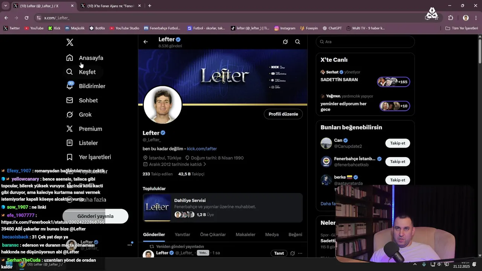The image size is (482, 271).
Task: Open the Windows notification bell in taskbar
Action: click(x=474, y=264)
